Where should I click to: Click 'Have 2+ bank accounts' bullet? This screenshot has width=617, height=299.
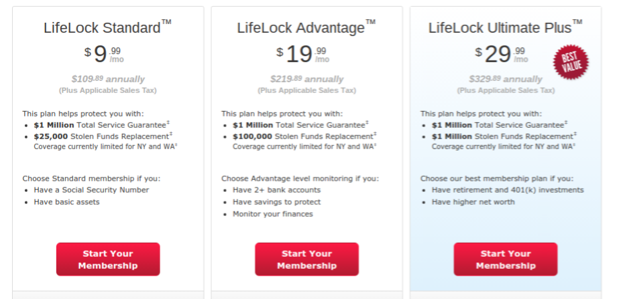point(276,190)
